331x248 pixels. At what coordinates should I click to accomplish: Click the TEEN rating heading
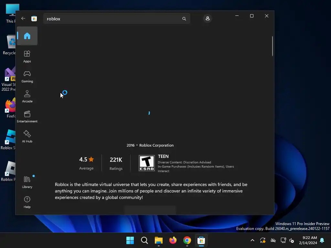point(163,157)
